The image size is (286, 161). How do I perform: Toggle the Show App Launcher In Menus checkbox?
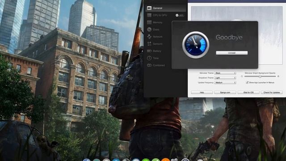coord(247,82)
